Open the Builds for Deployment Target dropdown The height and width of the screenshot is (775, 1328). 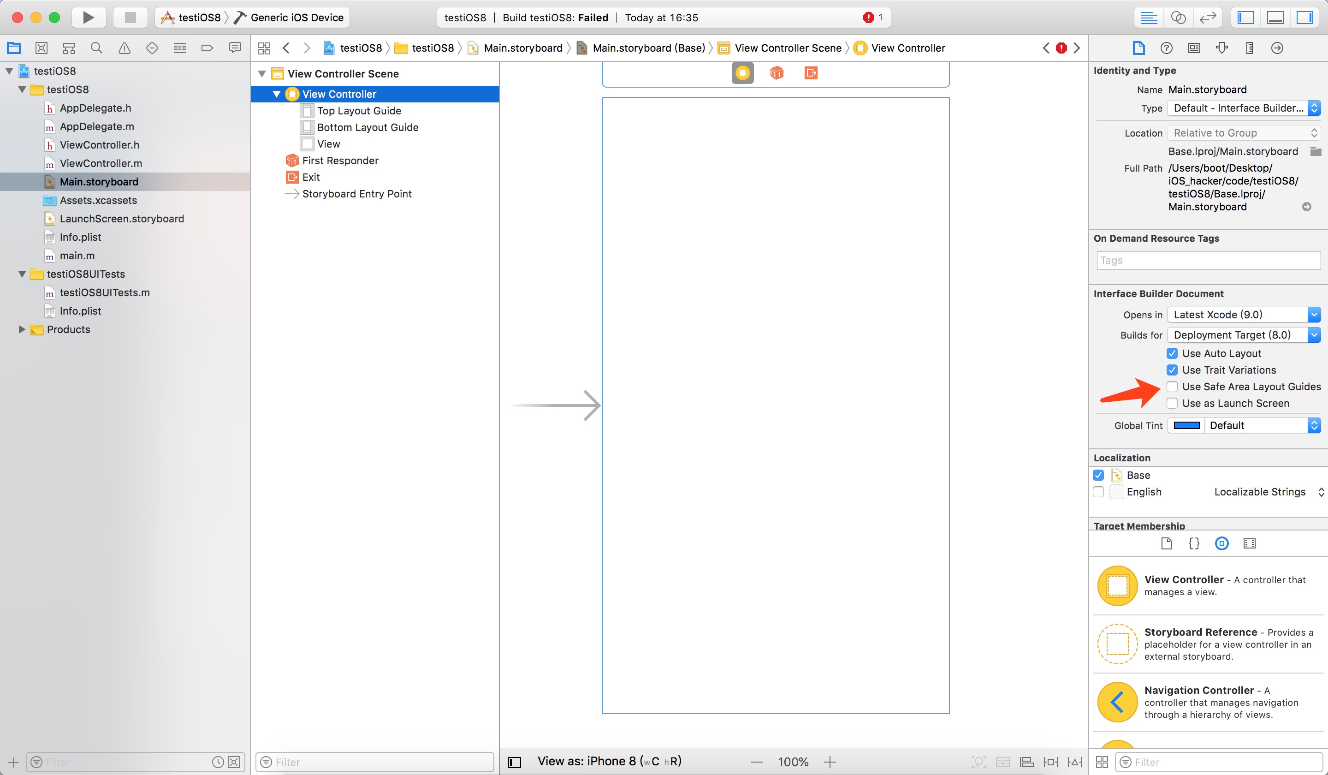(x=1244, y=335)
